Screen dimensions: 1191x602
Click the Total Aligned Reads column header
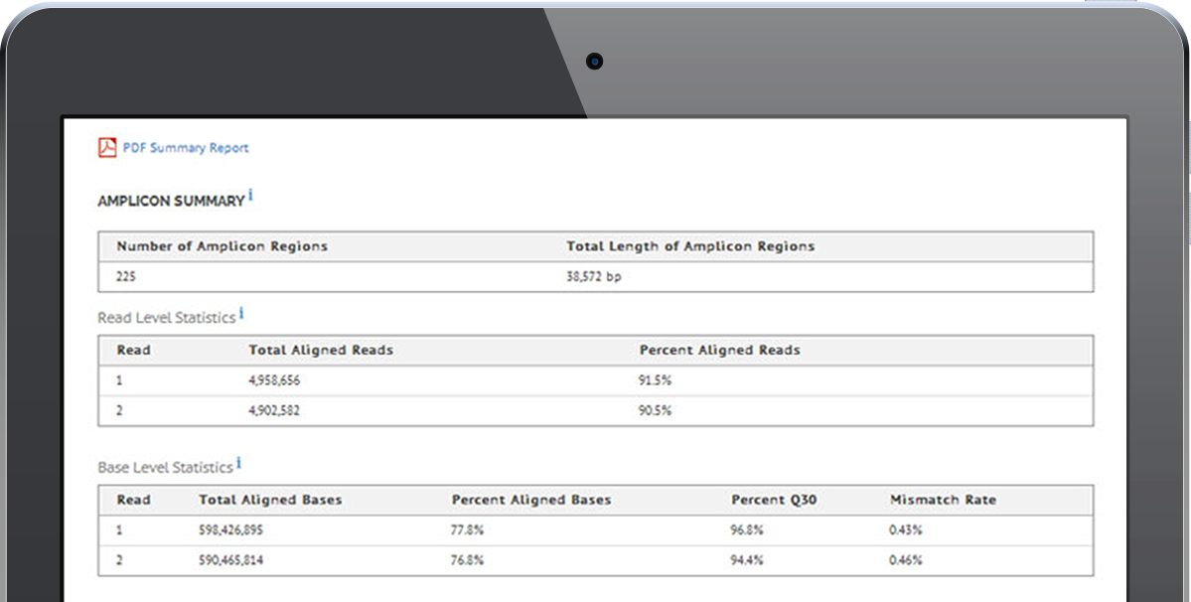320,350
